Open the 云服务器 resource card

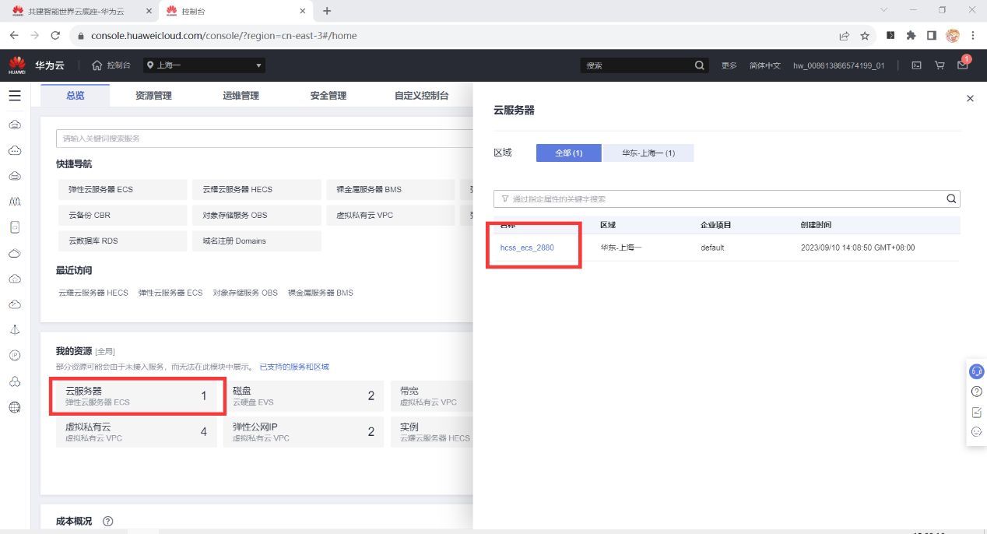coord(136,396)
